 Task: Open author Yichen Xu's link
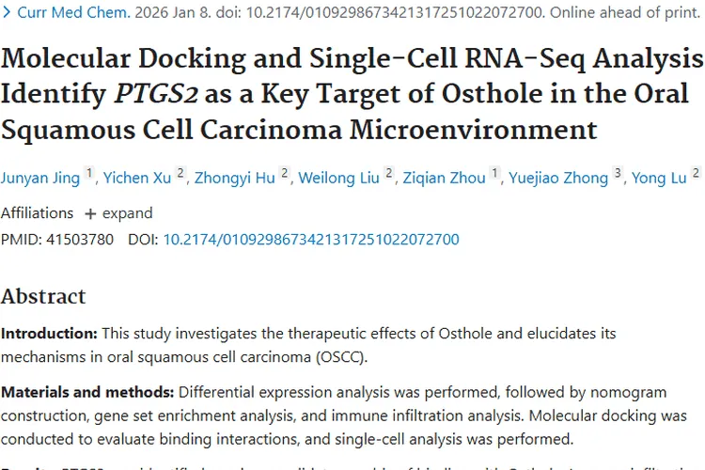pyautogui.click(x=137, y=178)
